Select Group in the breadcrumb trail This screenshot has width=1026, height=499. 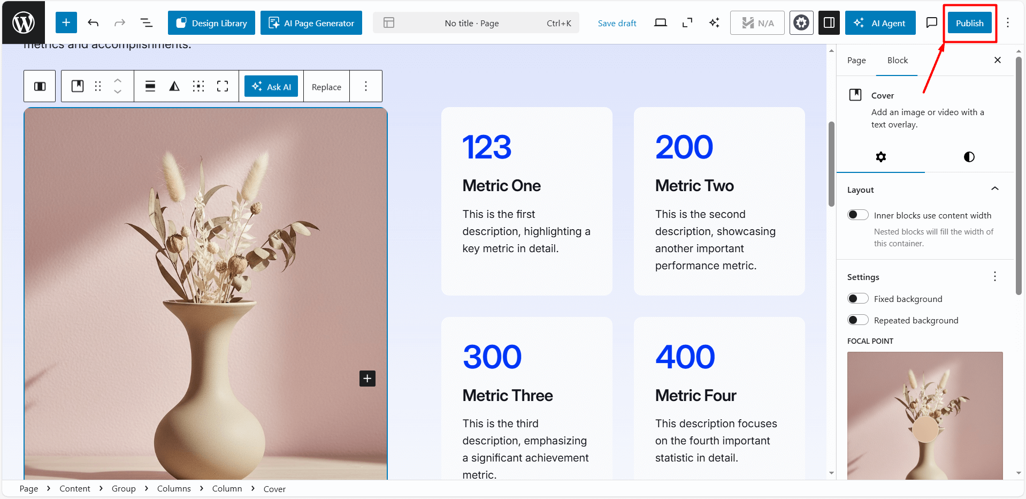[x=124, y=488]
